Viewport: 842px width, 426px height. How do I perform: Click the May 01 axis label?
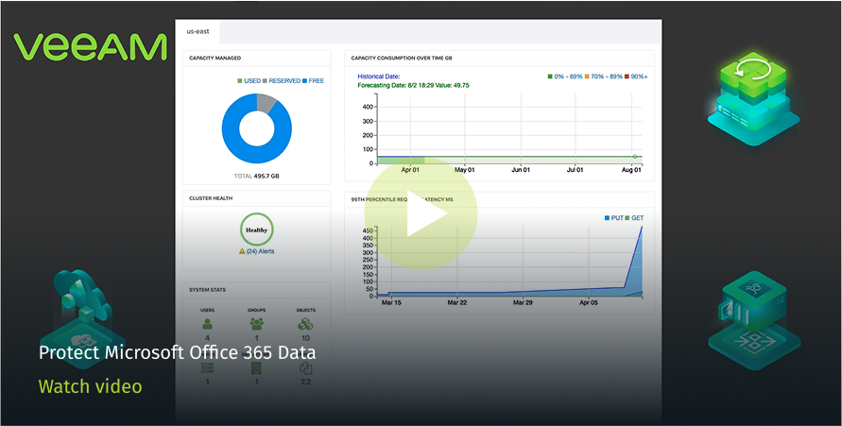coord(465,170)
